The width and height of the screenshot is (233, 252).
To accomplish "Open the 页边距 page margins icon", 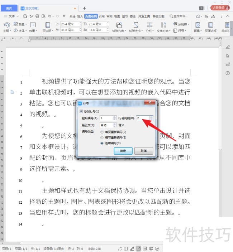I will (x=48, y=25).
